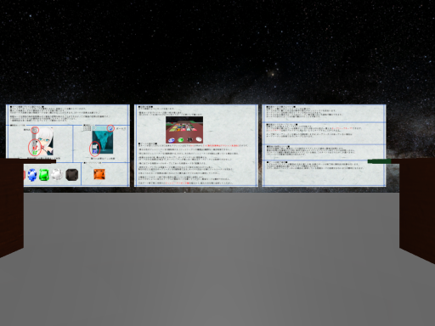Select the orange square gem icon
The image size is (435, 326).
tap(99, 174)
